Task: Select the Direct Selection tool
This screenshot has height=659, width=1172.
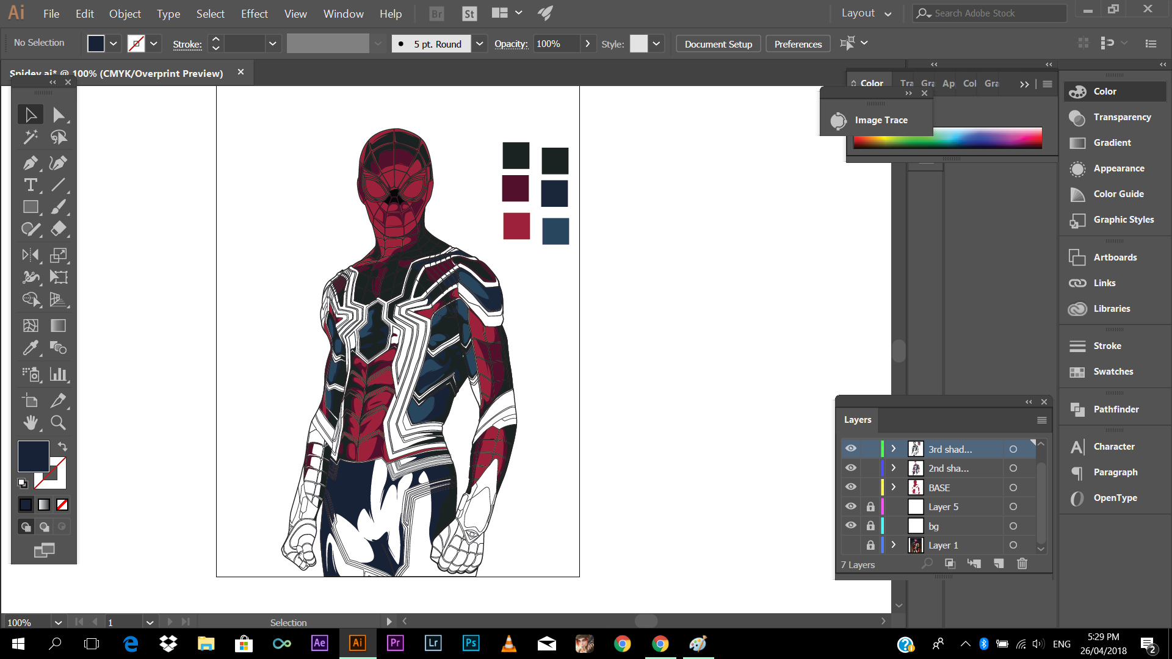Action: point(59,115)
